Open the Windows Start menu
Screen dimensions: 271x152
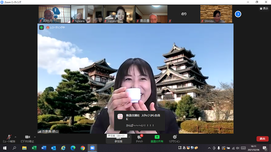click(5, 148)
